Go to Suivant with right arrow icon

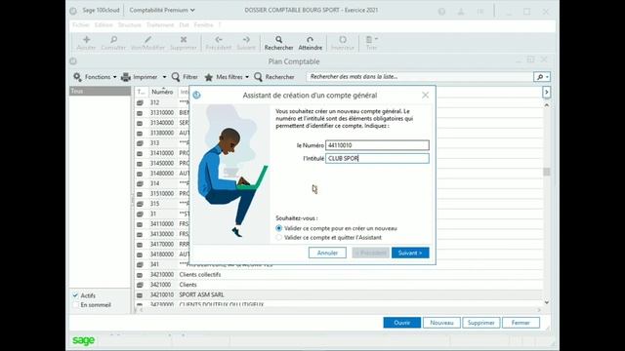pyautogui.click(x=246, y=39)
